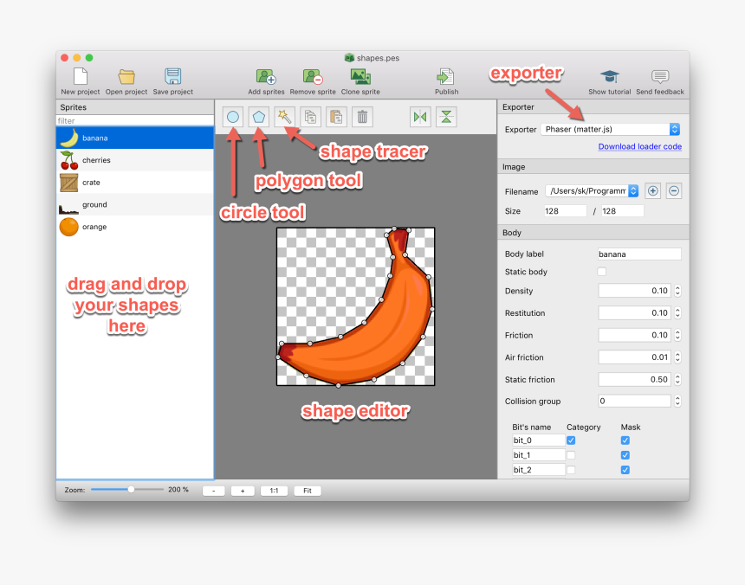Click Clone sprite toolbar icon
This screenshot has height=585, width=745.
[x=360, y=76]
